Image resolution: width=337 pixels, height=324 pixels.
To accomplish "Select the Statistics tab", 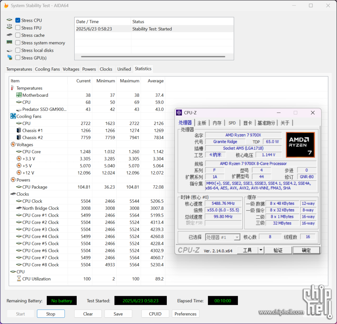I will [143, 69].
